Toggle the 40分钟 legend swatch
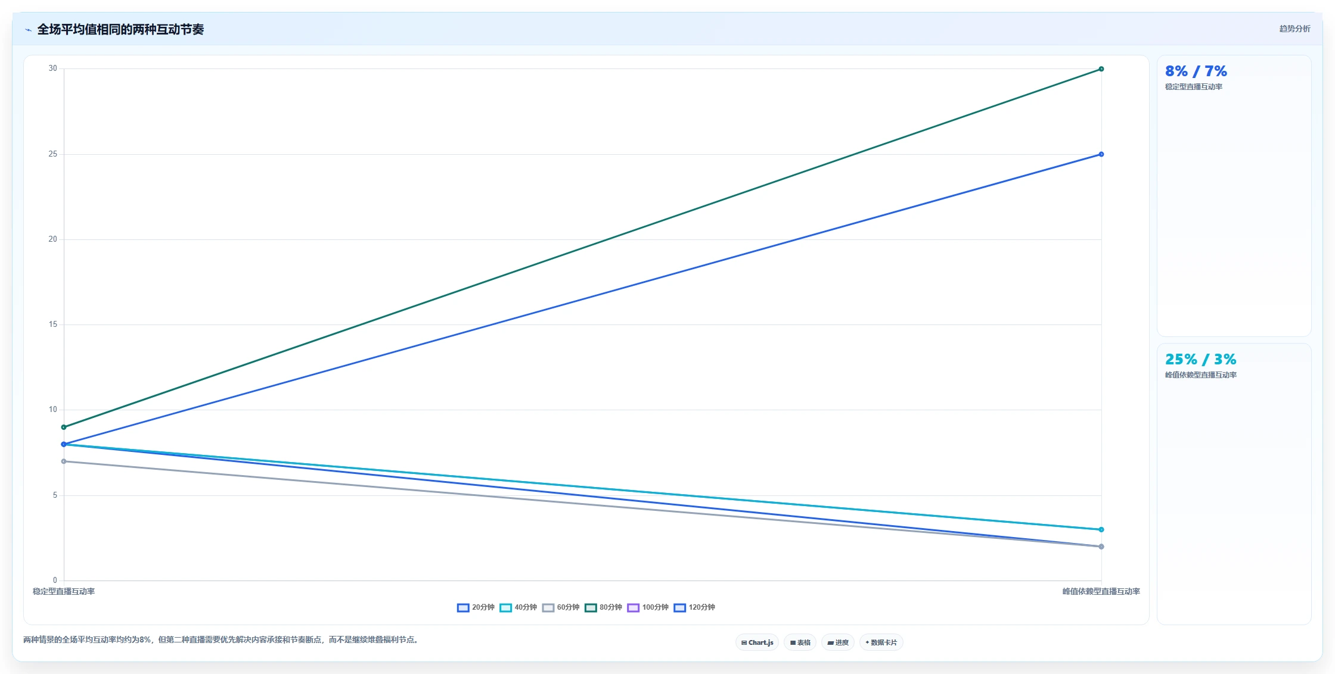The width and height of the screenshot is (1335, 674). coord(505,607)
